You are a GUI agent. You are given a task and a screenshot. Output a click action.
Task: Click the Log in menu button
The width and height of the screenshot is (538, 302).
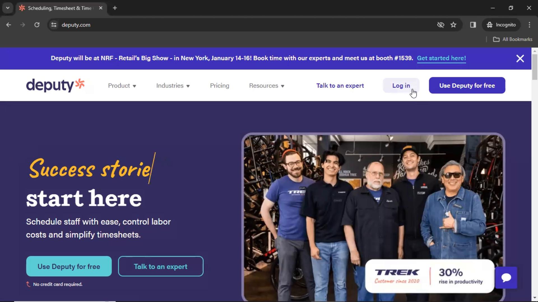click(x=401, y=86)
